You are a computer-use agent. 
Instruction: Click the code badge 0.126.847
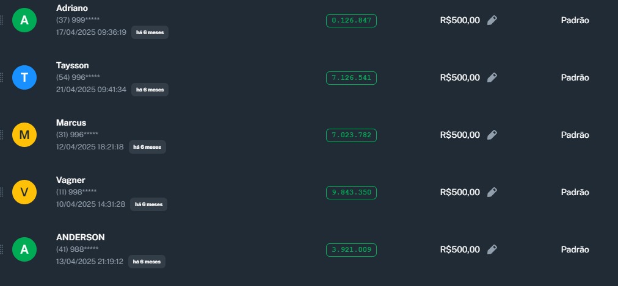(351, 20)
